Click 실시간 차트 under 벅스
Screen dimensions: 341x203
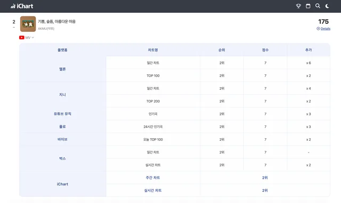point(153,165)
